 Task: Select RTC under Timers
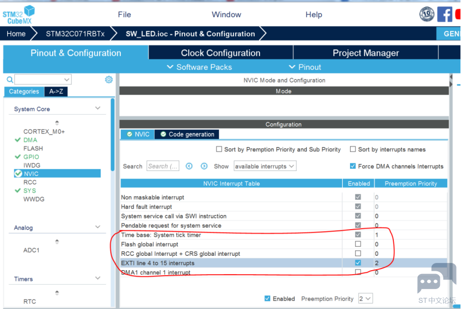pos(29,301)
